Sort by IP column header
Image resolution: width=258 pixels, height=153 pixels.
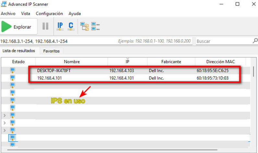(127, 62)
